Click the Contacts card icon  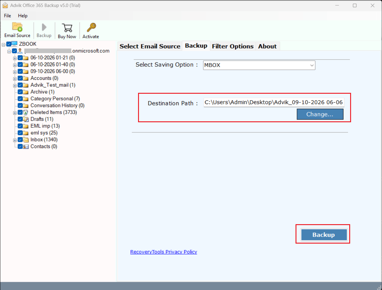pos(25,147)
